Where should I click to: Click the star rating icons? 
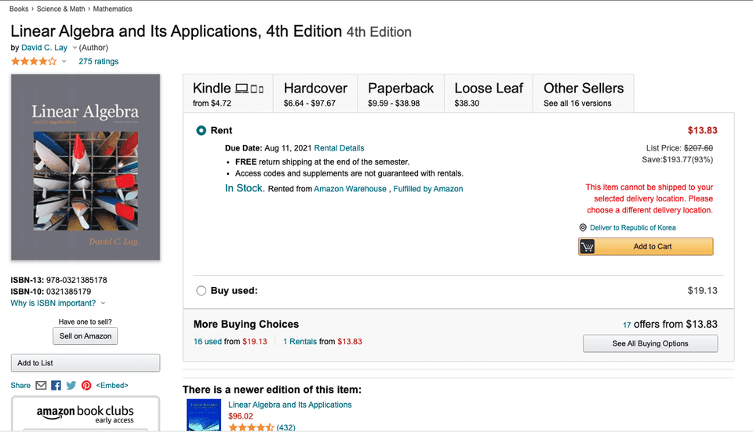point(34,61)
